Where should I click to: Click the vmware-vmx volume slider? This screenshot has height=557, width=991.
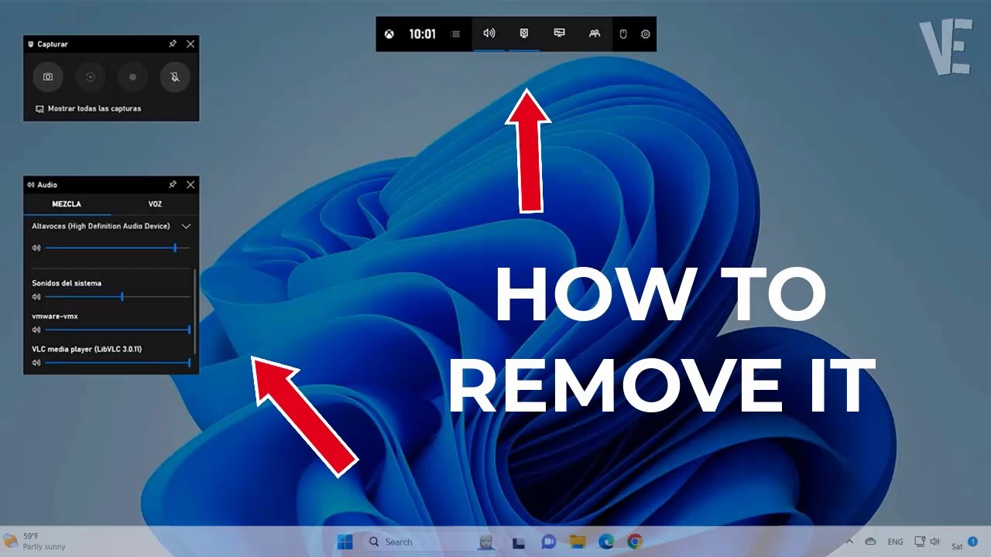(x=118, y=330)
